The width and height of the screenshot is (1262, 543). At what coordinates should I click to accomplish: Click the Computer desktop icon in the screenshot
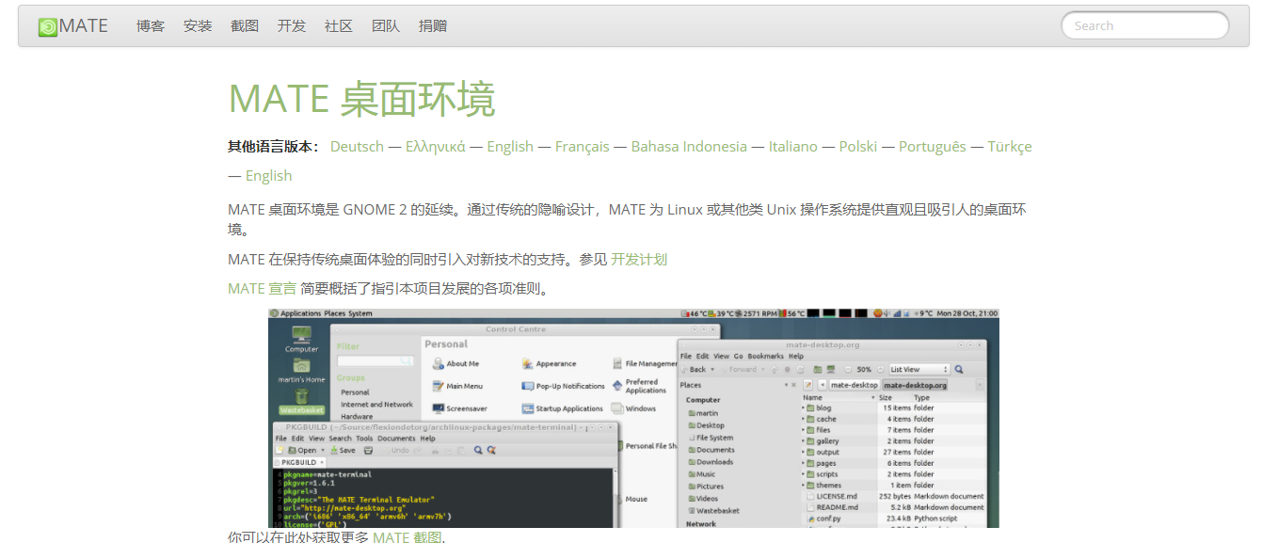coord(301,336)
